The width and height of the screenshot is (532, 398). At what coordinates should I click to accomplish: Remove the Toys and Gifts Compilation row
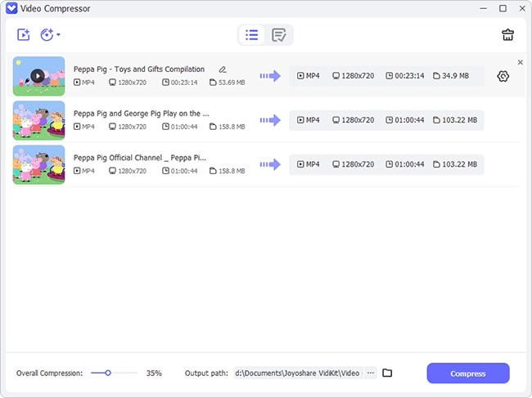tap(520, 62)
